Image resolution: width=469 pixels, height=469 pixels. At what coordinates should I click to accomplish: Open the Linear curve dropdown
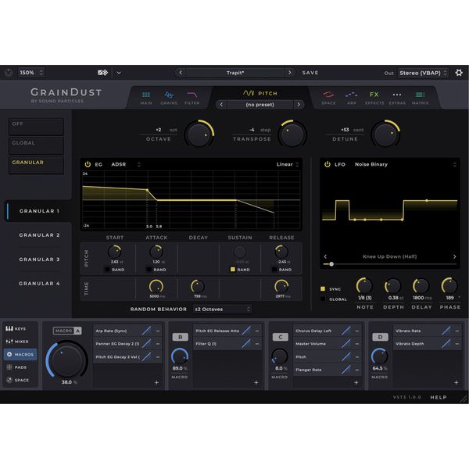pos(288,164)
